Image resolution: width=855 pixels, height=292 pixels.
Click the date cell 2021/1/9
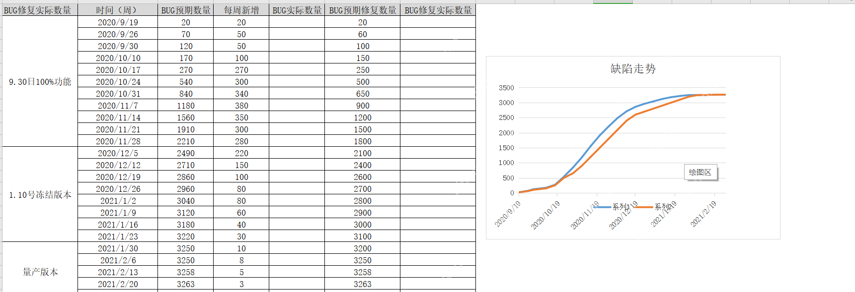pyautogui.click(x=118, y=213)
